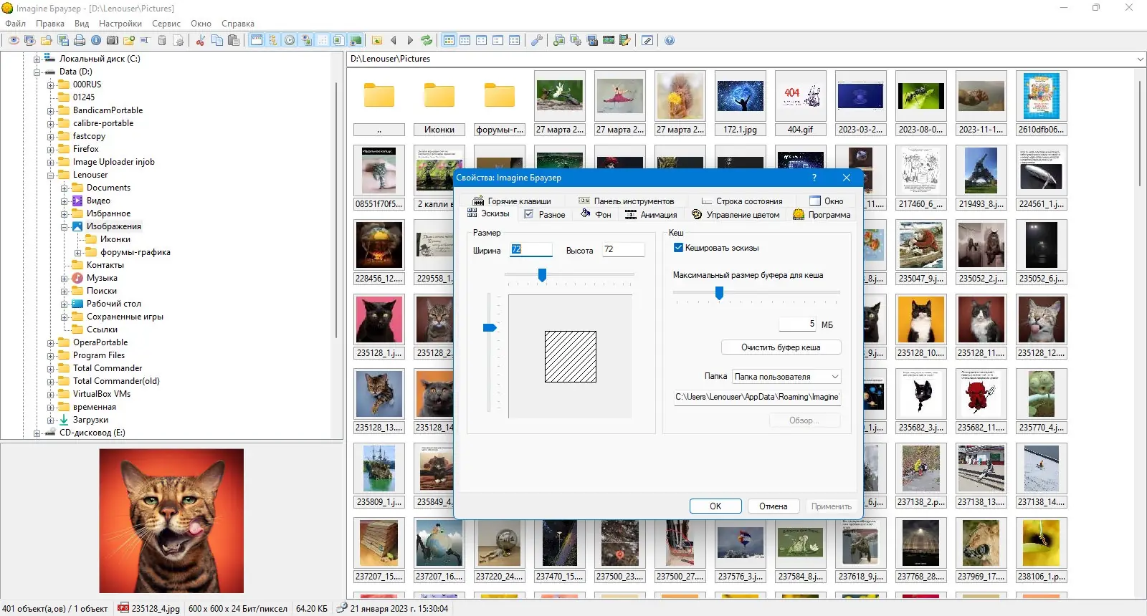The width and height of the screenshot is (1147, 616).
Task: Click the paste clipboard toolbar icon
Action: tap(234, 41)
